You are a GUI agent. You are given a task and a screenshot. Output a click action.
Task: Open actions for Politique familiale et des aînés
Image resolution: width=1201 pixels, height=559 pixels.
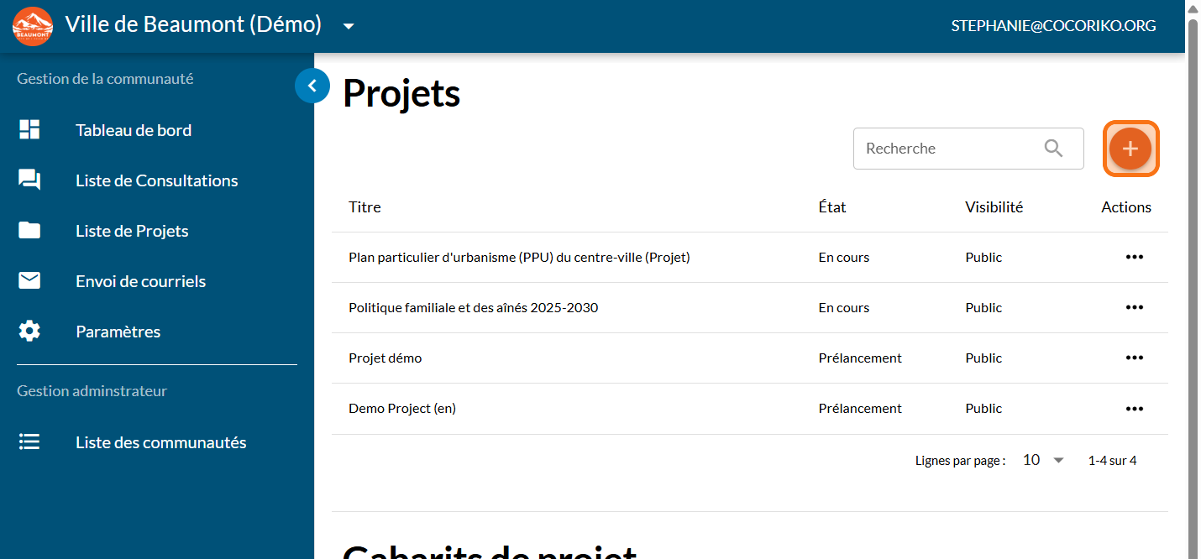click(x=1134, y=308)
